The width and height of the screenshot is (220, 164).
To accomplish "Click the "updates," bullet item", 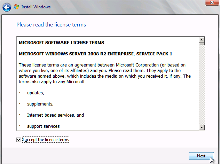I will [36, 93].
